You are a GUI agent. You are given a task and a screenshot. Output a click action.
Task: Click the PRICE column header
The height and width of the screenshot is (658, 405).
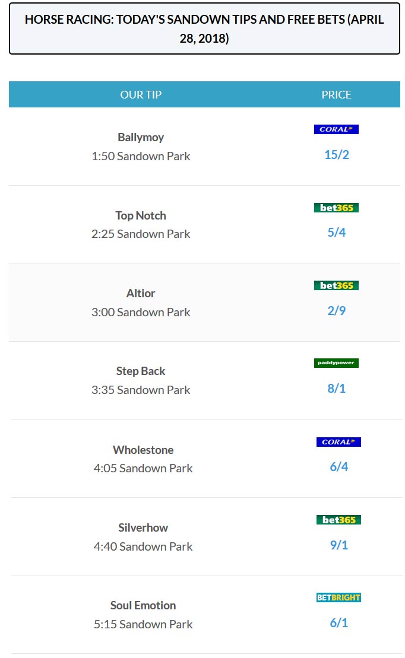click(x=337, y=95)
